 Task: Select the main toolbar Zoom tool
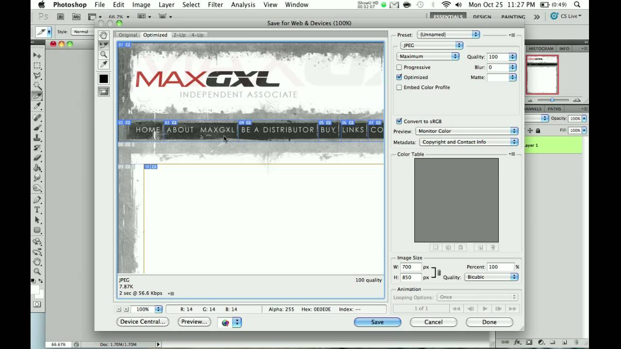point(37,271)
